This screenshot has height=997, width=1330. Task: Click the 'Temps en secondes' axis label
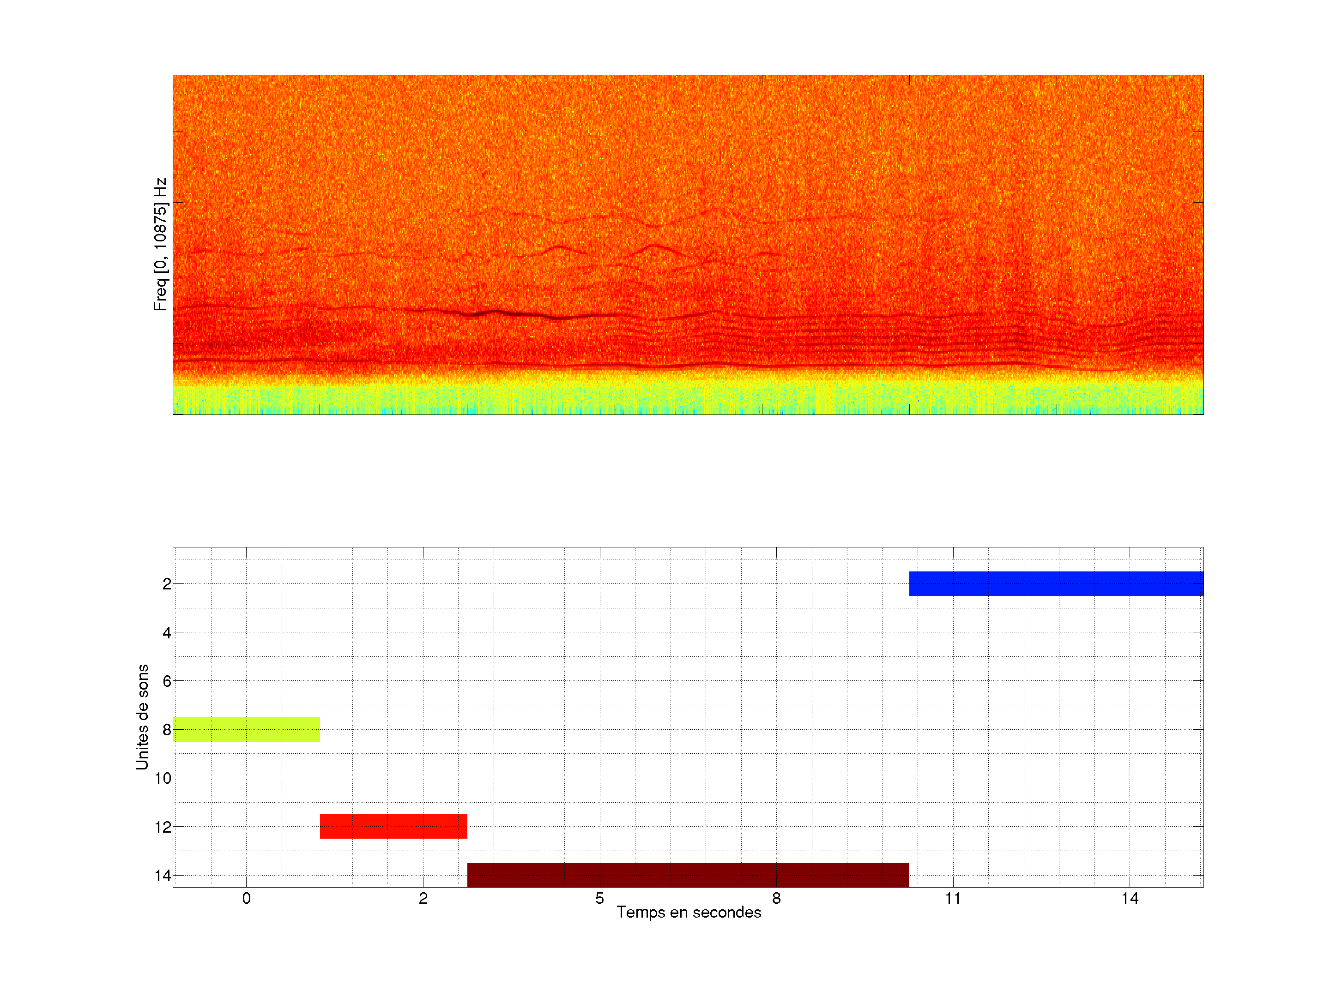(689, 912)
